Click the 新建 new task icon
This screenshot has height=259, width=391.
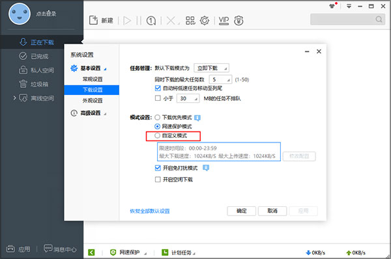93,20
